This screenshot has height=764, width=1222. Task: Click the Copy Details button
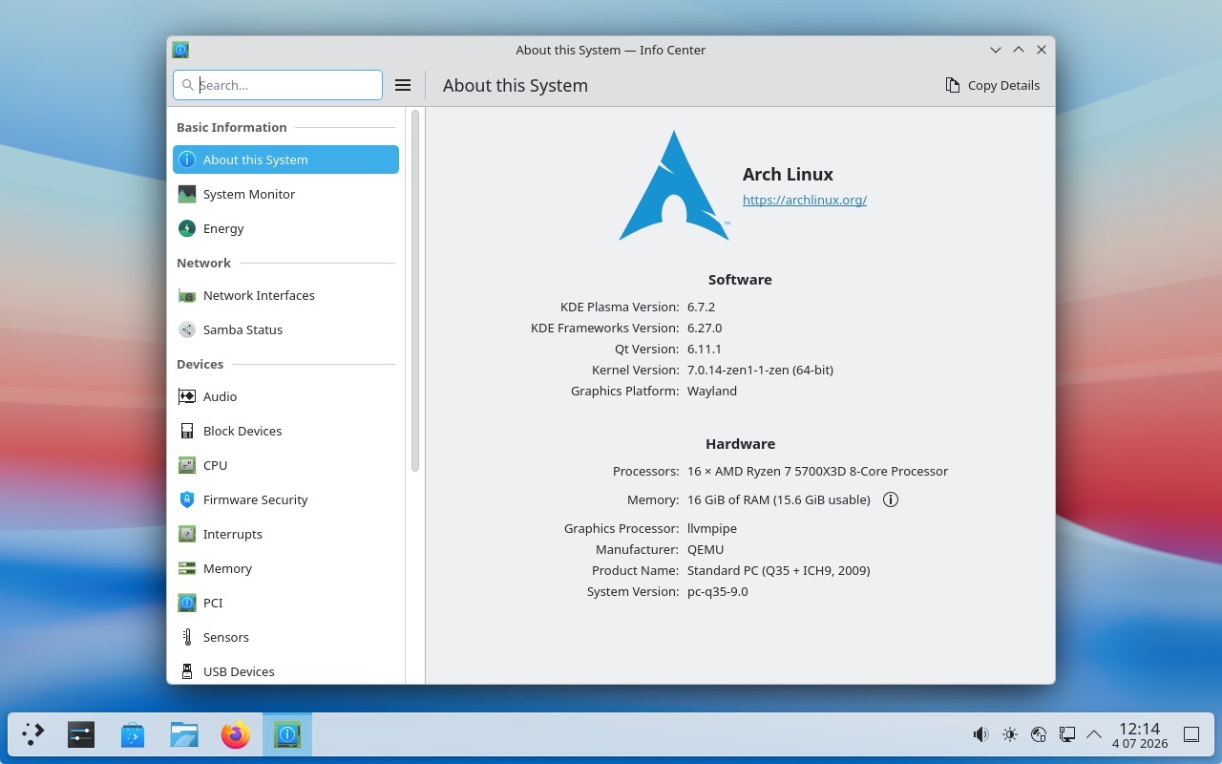tap(993, 85)
